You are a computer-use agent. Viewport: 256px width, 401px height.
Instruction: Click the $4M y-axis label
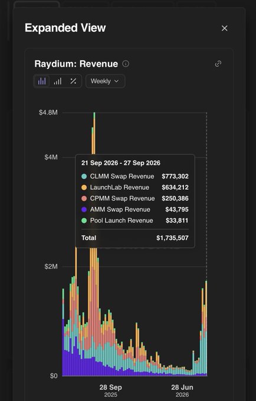[x=51, y=157]
